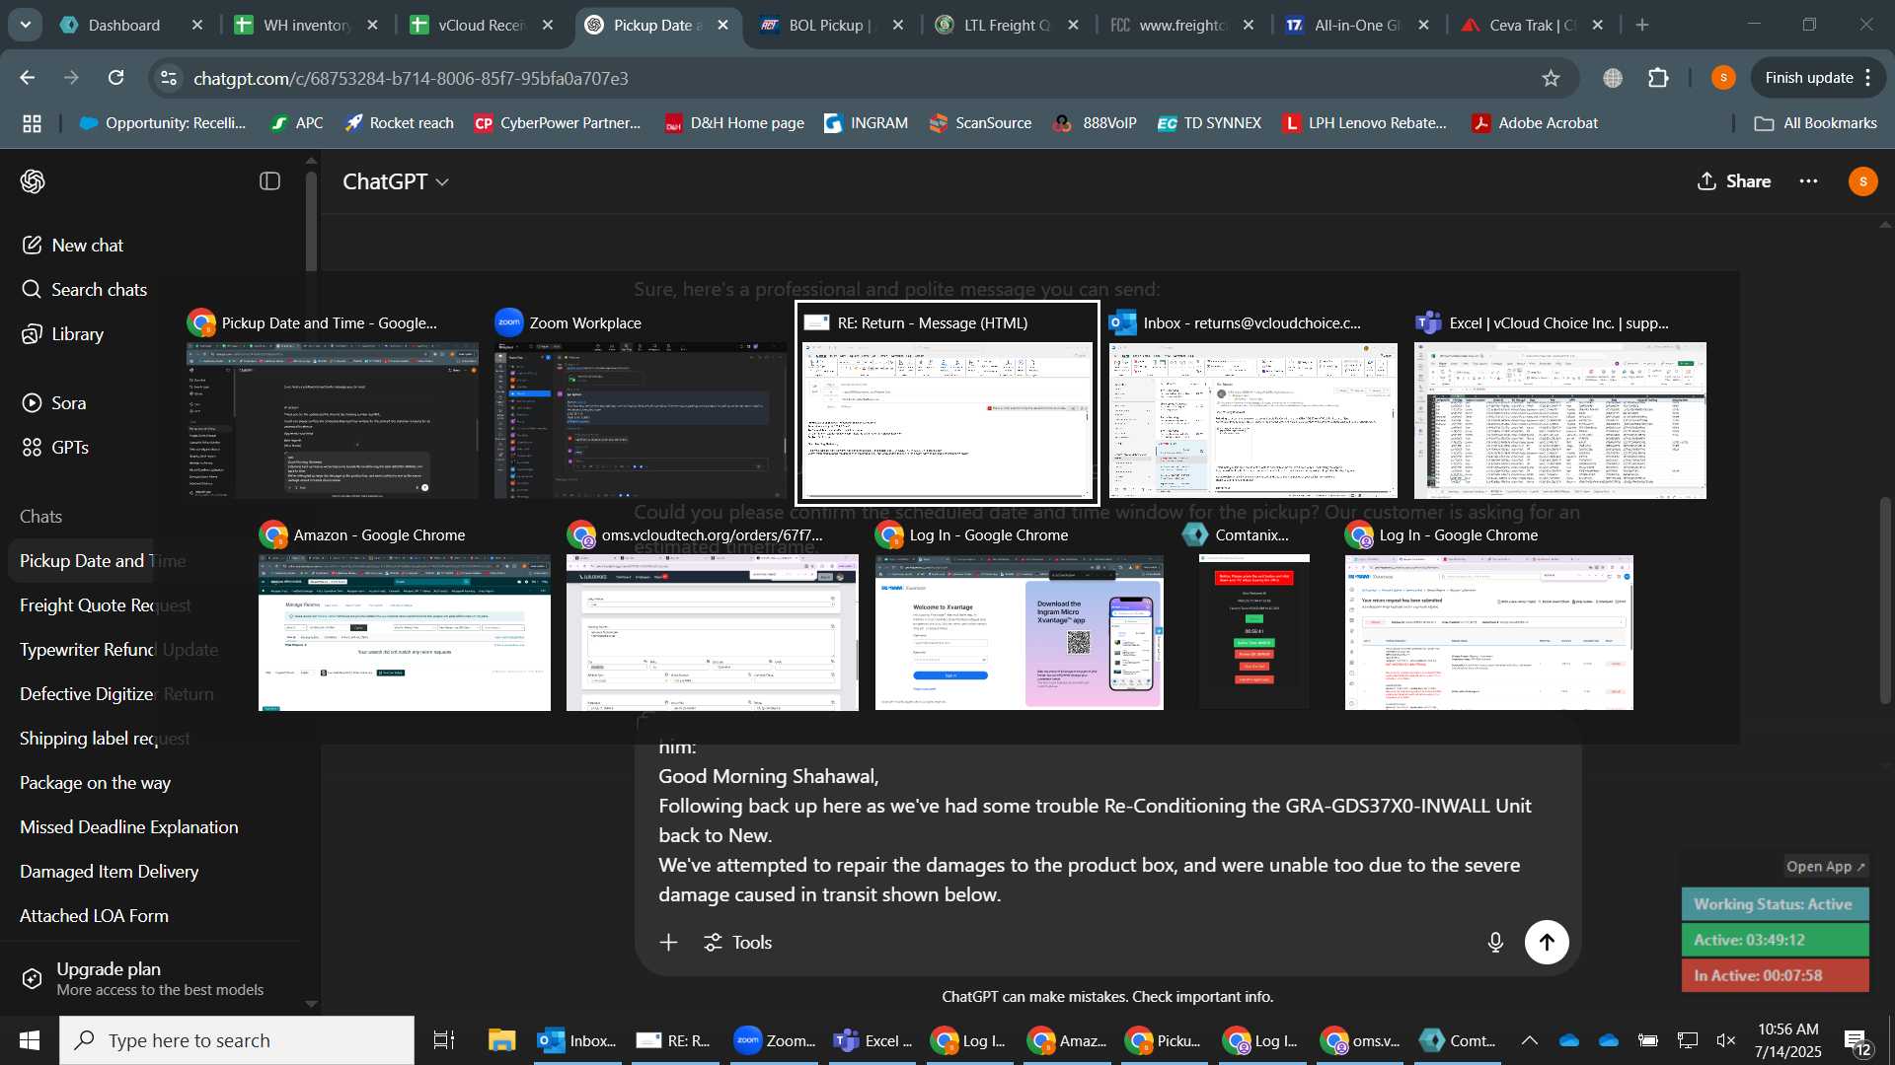
Task: Open the GPTs page
Action: pyautogui.click(x=56, y=447)
